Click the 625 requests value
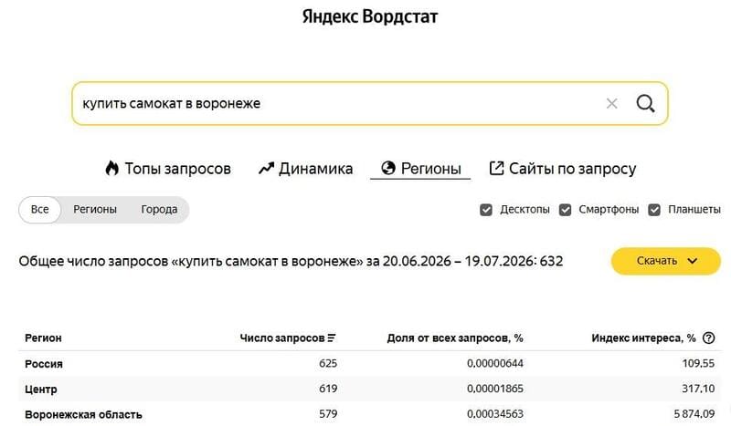 coord(328,364)
